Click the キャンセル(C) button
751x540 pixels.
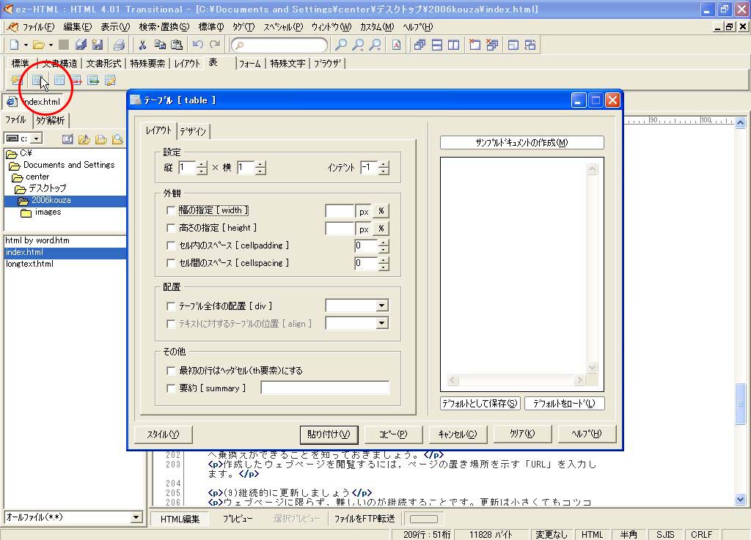pyautogui.click(x=458, y=434)
